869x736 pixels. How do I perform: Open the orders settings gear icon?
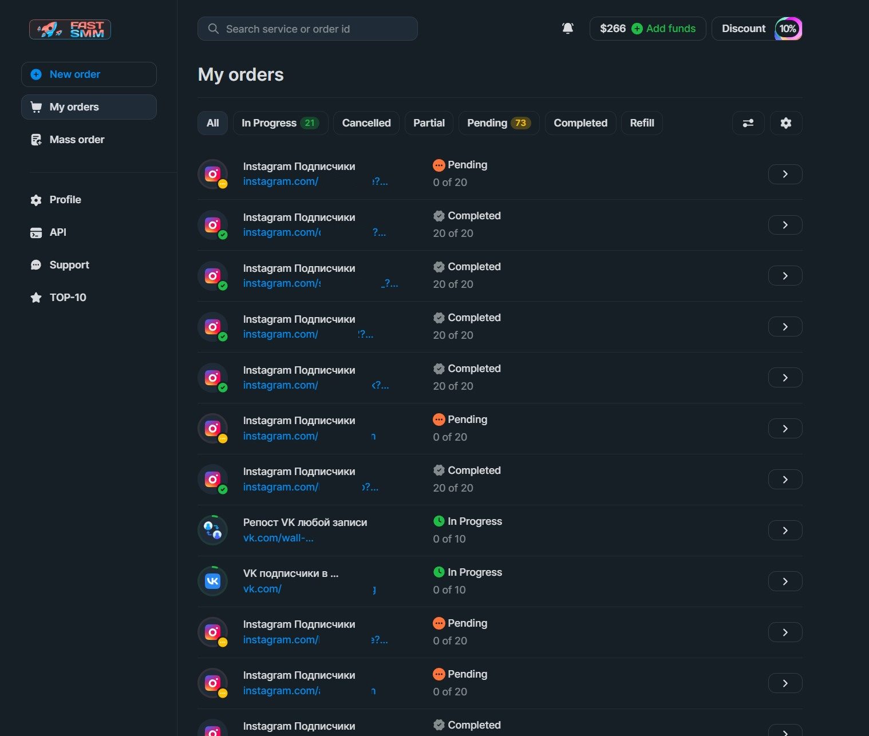785,123
